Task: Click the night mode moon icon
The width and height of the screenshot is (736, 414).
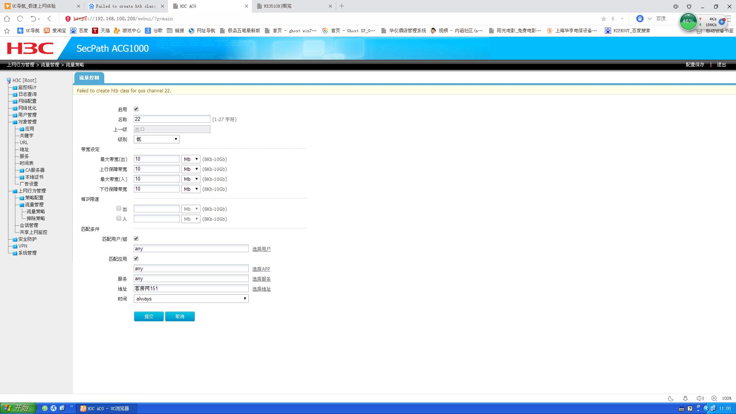Action: 671,398
